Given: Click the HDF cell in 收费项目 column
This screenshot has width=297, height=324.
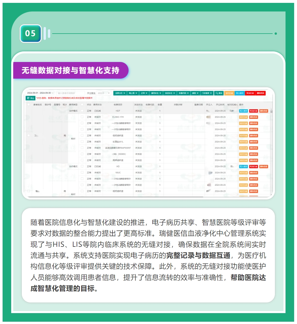Looking at the screenshot, I should click(118, 111).
